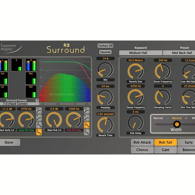This screenshot has width=195, height=195.
Task: Click the Mast Early Lvl knob
Action: coord(6,120)
